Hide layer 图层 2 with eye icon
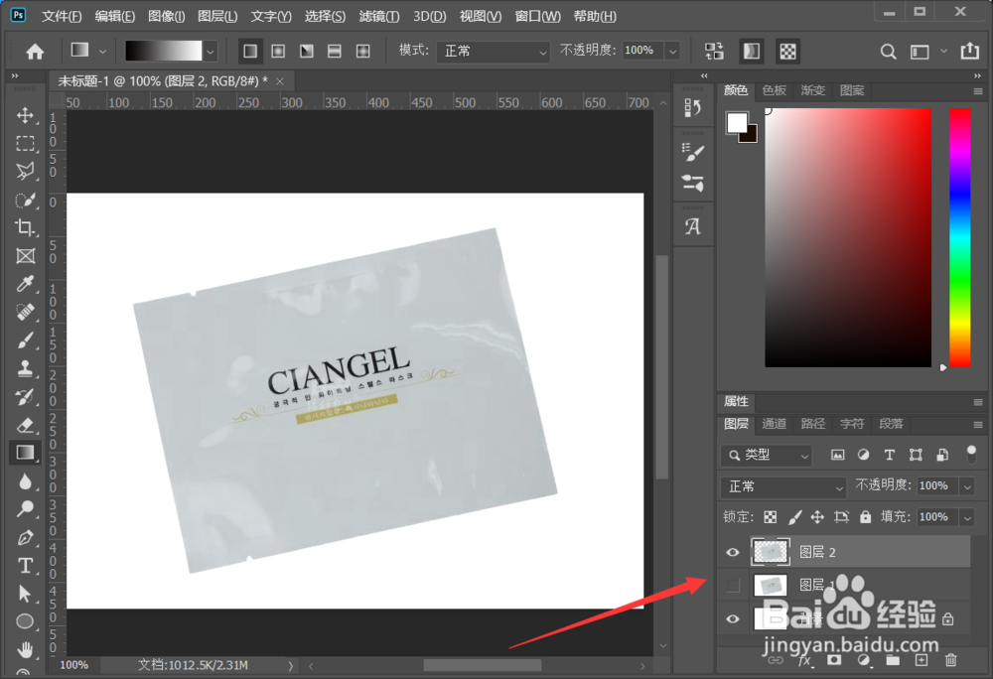Screen dimensions: 993x679 pyautogui.click(x=733, y=552)
